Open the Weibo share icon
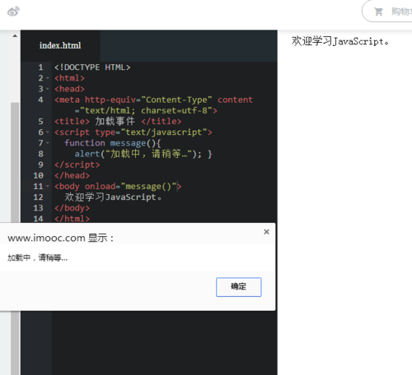This screenshot has height=375, width=412. pos(13,12)
